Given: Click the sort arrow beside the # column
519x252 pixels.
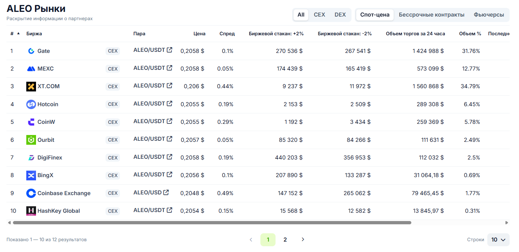Looking at the screenshot, I should coord(18,33).
